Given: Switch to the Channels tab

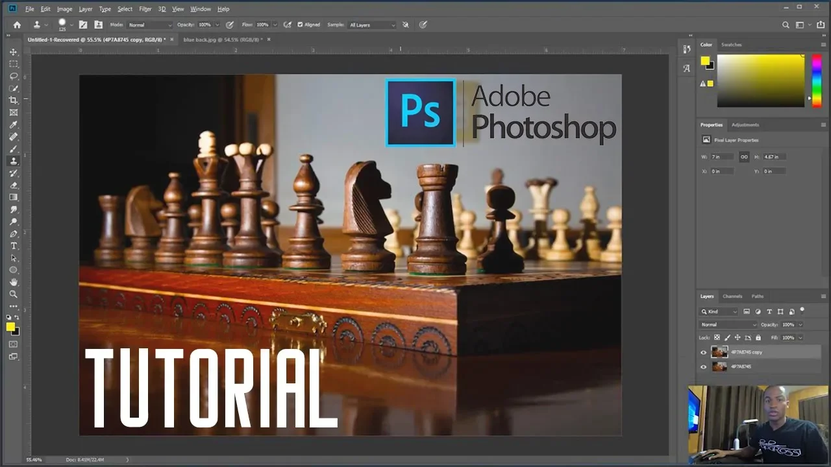Looking at the screenshot, I should tap(732, 296).
